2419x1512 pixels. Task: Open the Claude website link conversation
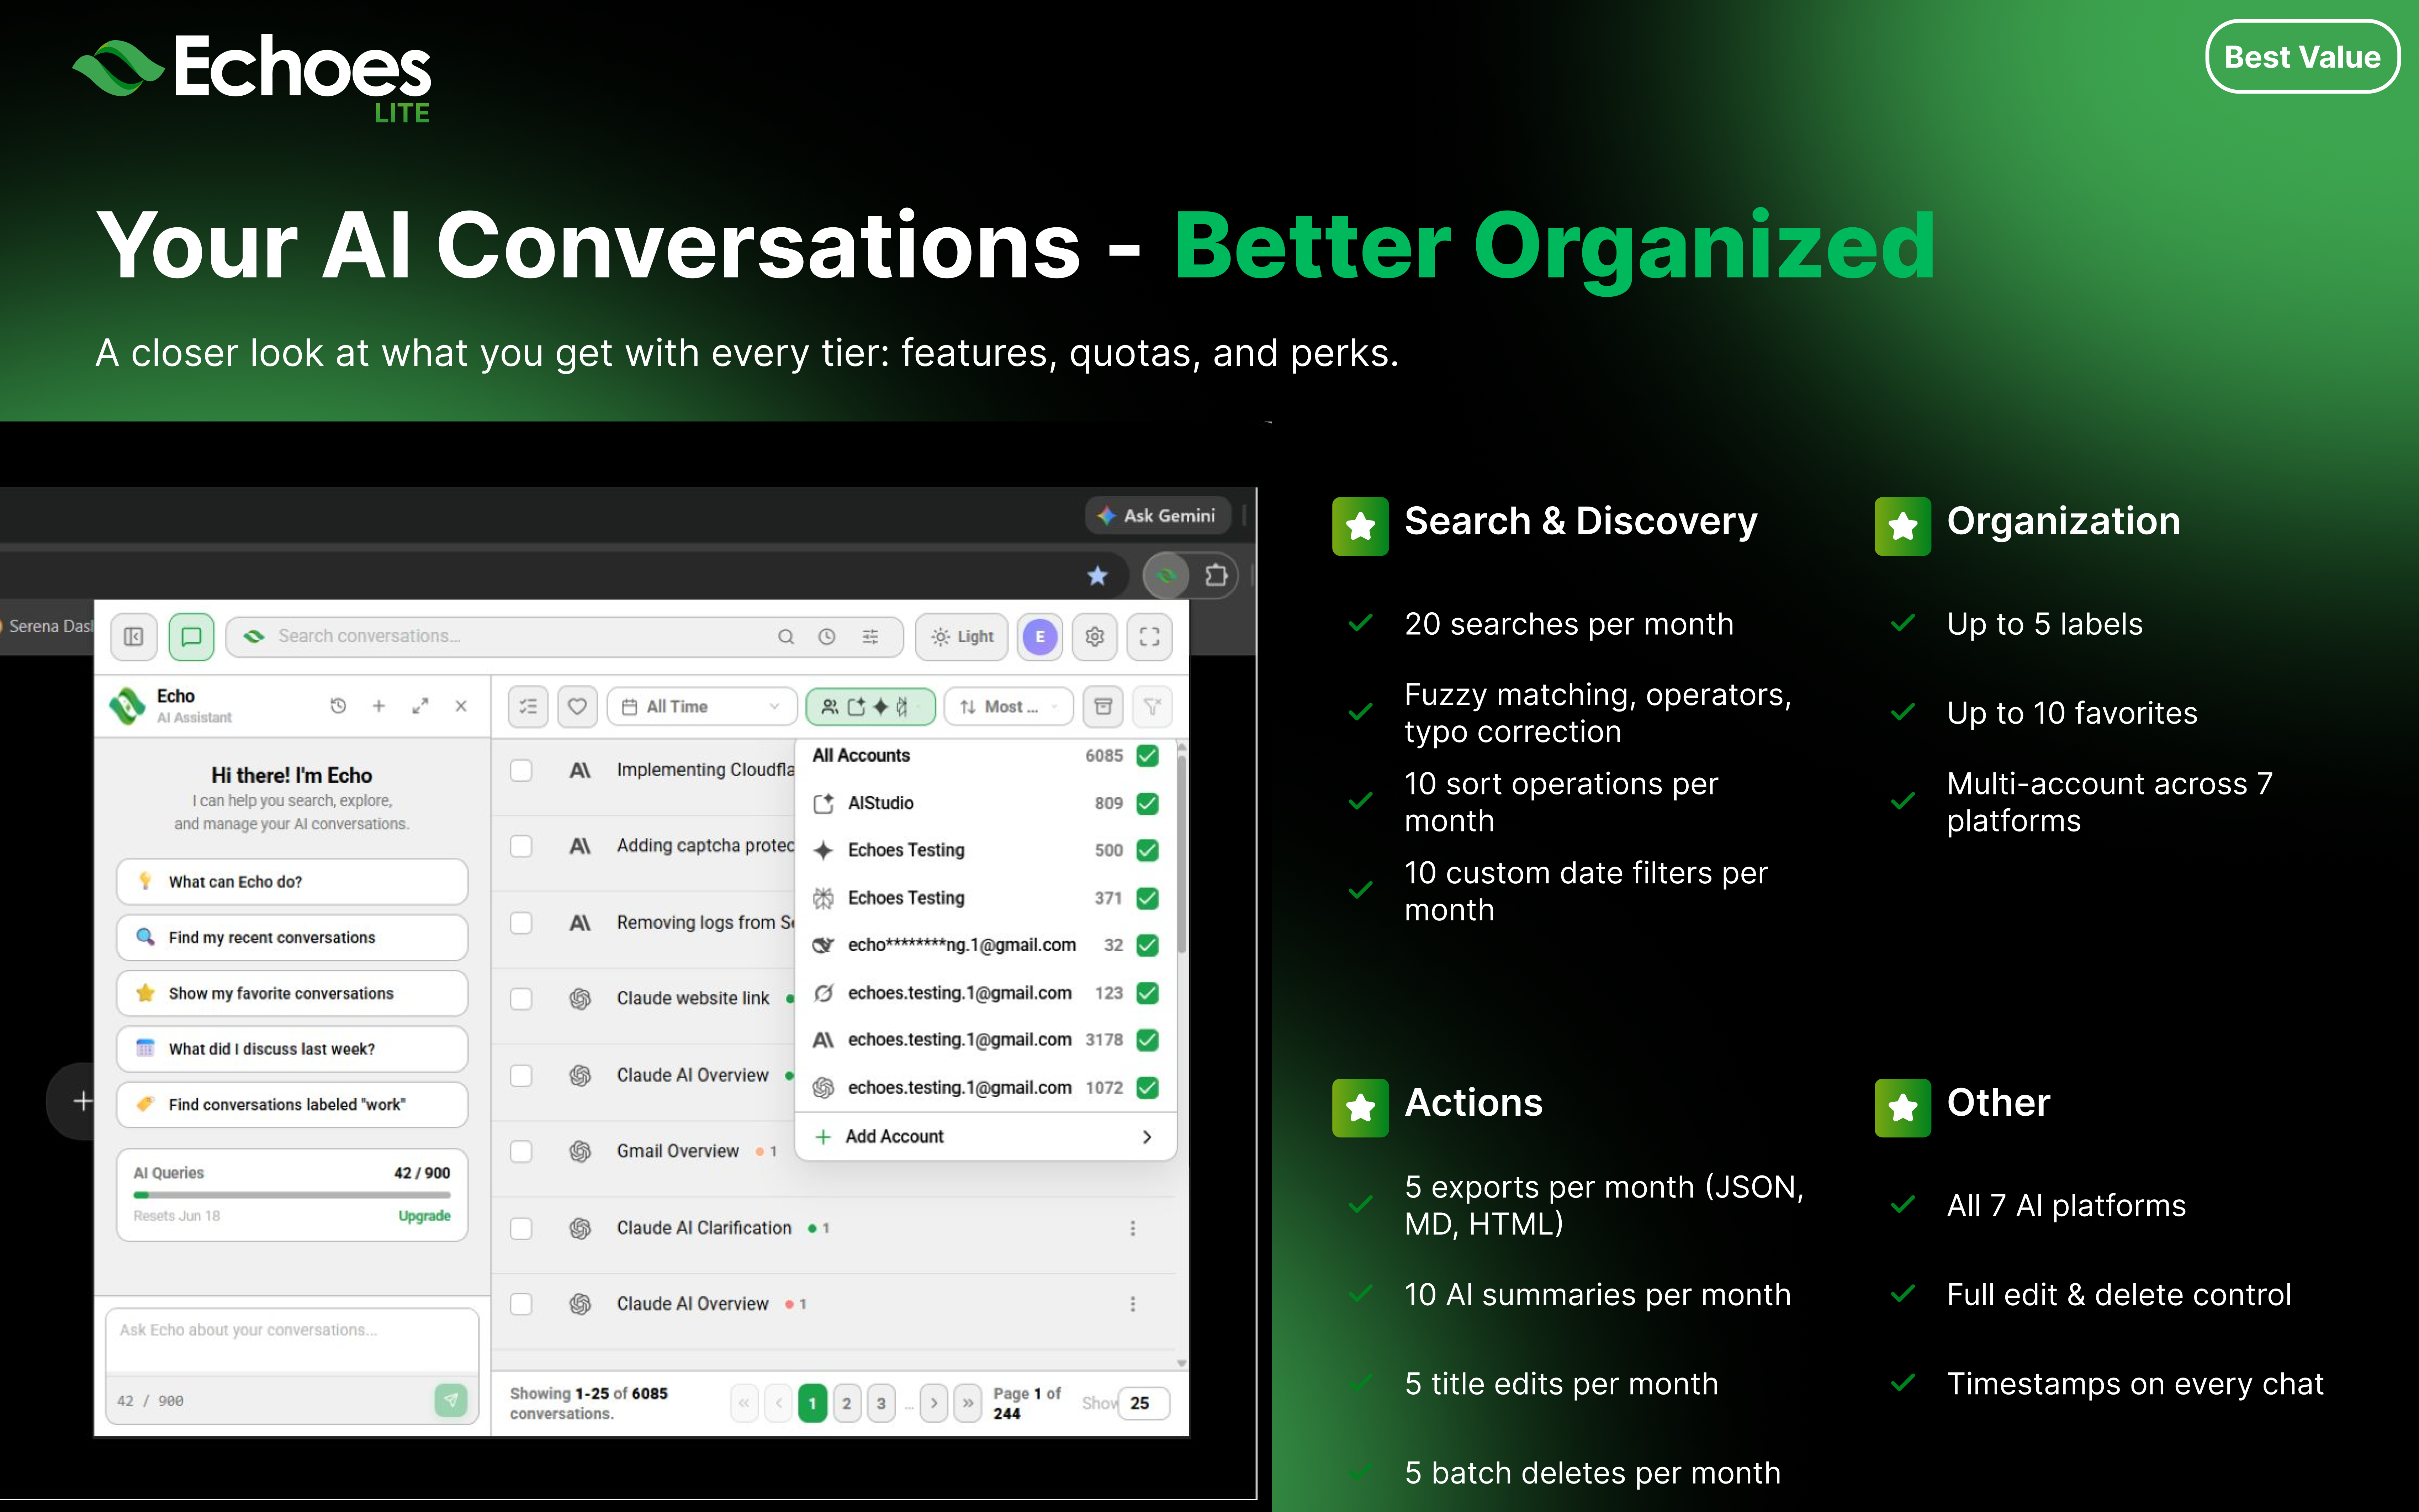point(693,999)
